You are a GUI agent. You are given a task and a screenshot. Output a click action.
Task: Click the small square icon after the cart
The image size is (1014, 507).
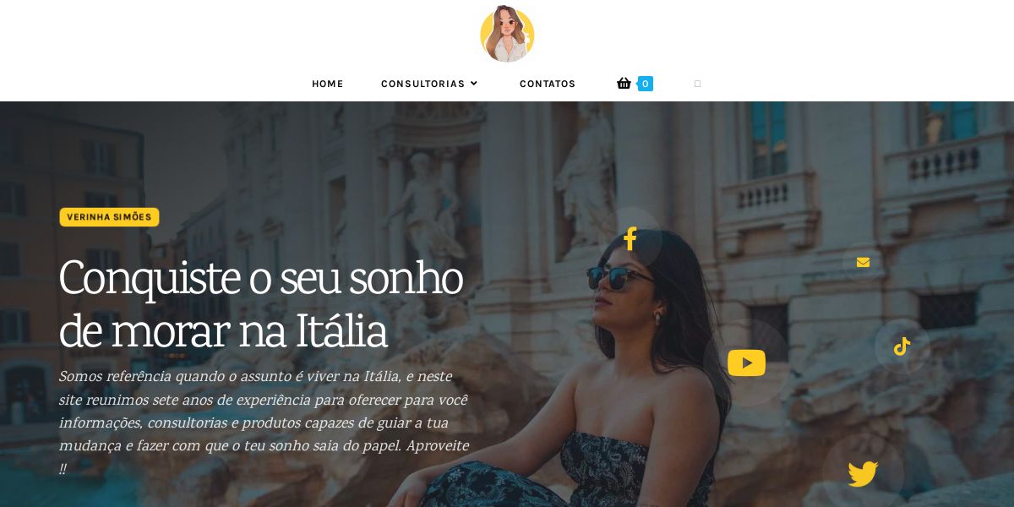(x=697, y=84)
